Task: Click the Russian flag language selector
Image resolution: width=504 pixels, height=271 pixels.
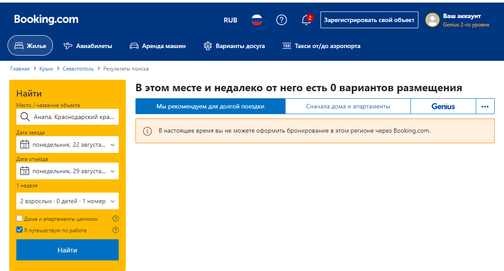Action: pyautogui.click(x=256, y=20)
